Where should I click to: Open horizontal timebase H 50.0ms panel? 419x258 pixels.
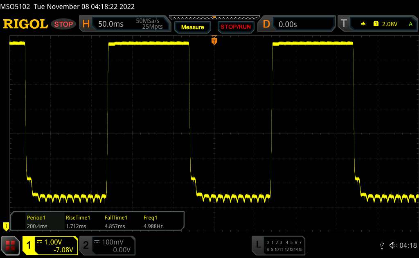tap(125, 24)
